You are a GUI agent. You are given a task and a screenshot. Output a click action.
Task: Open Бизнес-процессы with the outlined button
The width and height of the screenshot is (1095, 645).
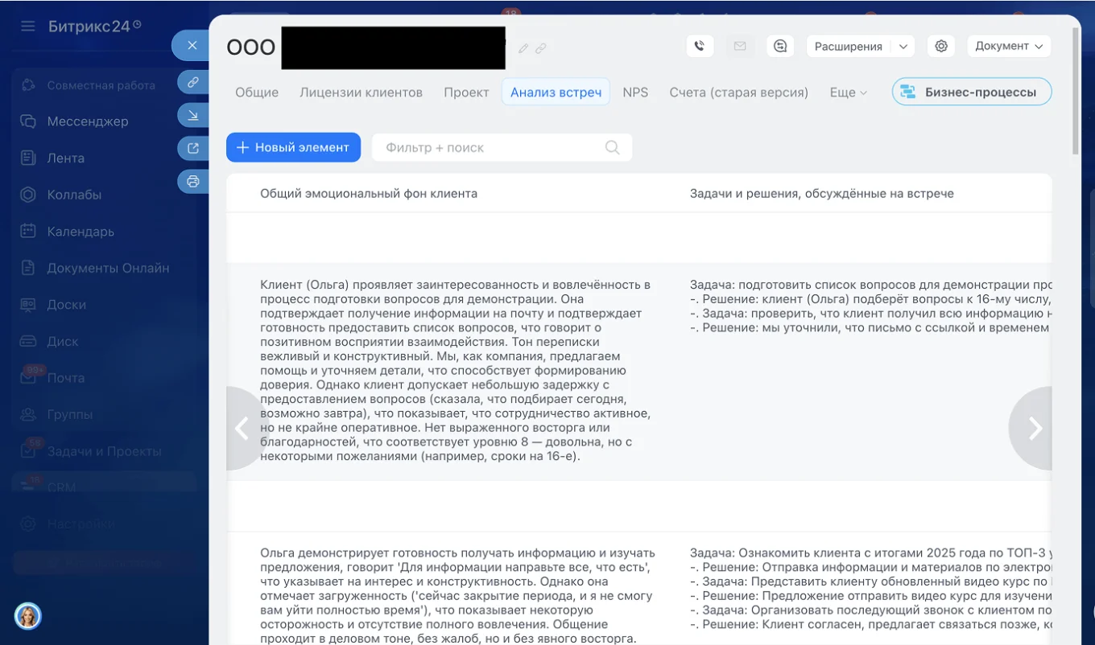[971, 91]
